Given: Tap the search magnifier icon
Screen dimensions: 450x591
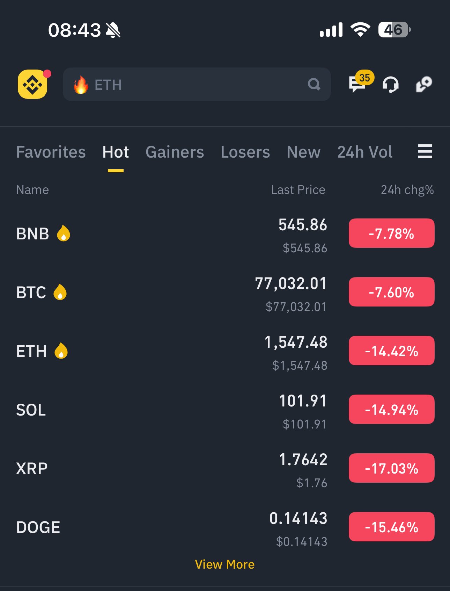Looking at the screenshot, I should pyautogui.click(x=314, y=84).
